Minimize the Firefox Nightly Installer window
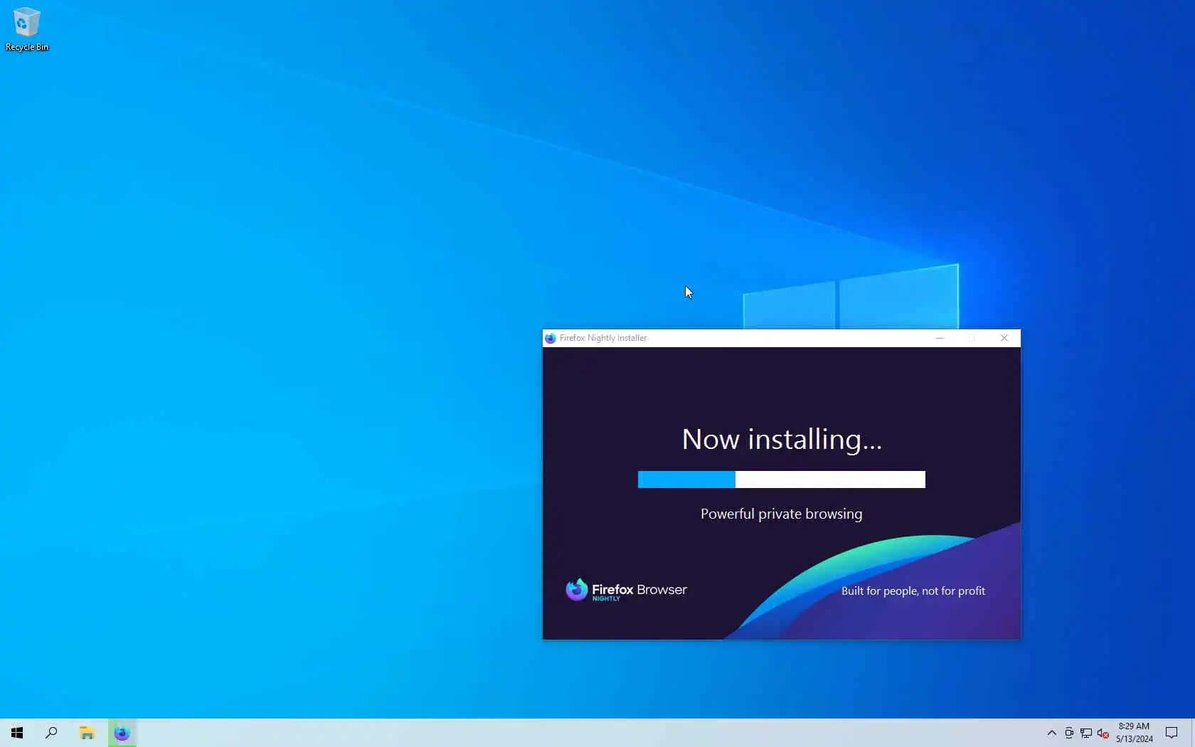 (x=940, y=338)
